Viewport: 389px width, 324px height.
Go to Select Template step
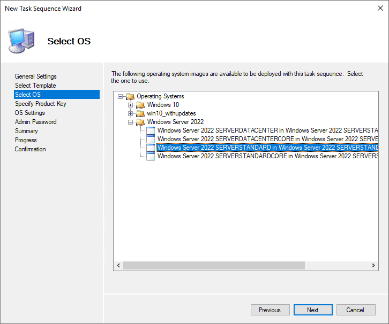tap(35, 86)
